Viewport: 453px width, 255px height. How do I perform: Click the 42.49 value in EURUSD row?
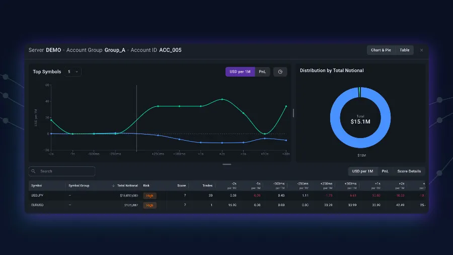(x=400, y=205)
